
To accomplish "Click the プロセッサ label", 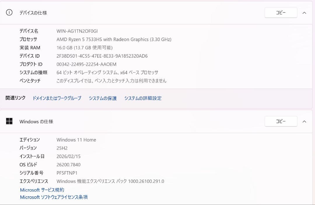I will pyautogui.click(x=28, y=39).
